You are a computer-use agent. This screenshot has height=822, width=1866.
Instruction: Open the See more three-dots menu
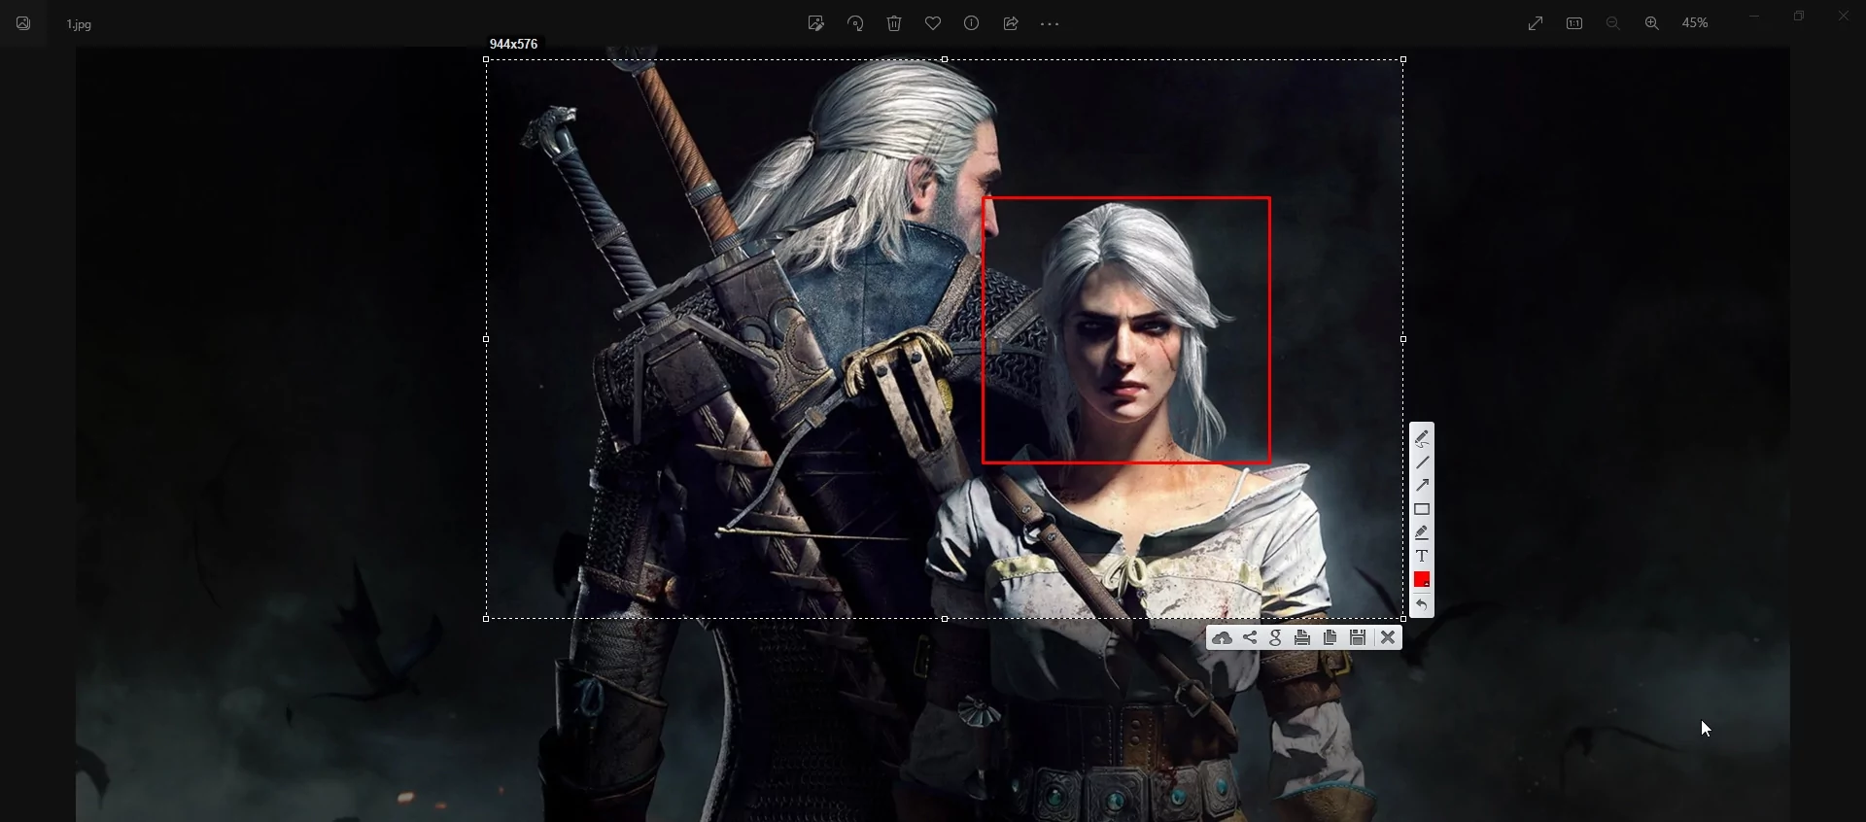(1050, 23)
